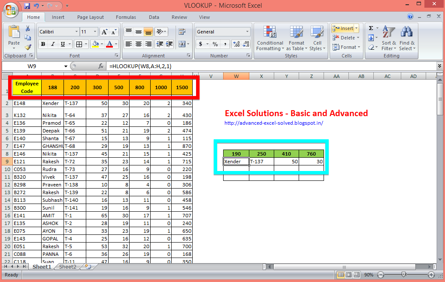
Task: Open Cell Styles gallery
Action: [317, 38]
